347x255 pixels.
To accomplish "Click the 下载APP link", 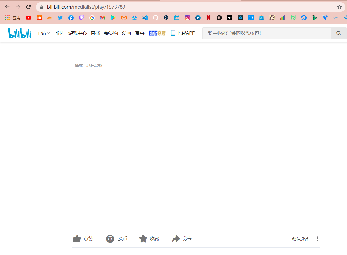I will pos(183,33).
